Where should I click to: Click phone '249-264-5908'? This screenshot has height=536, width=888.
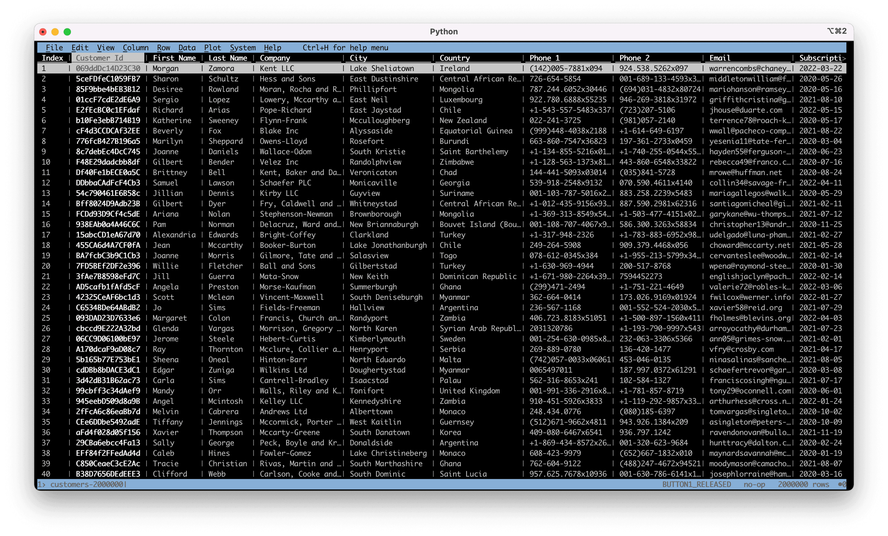555,245
